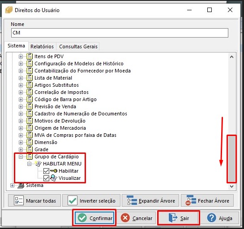Click the Sistema computer icon in tree

(21, 185)
